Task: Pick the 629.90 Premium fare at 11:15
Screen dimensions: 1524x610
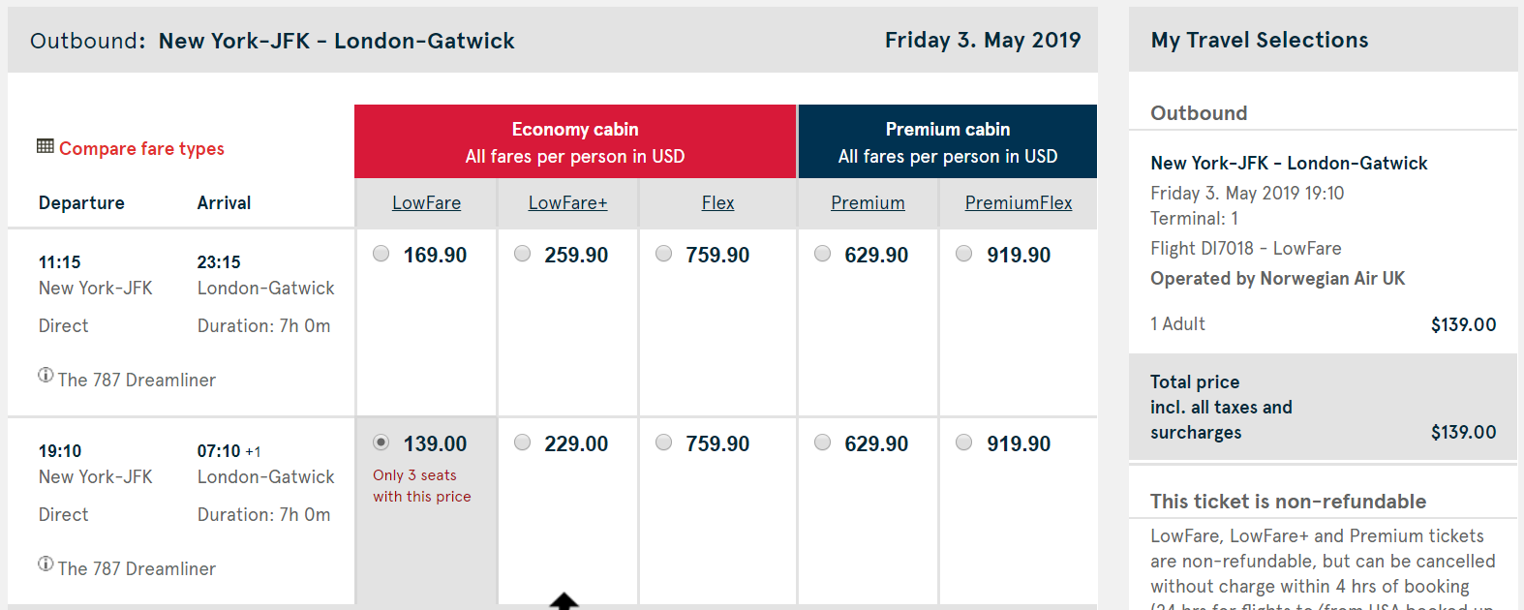Action: (823, 254)
